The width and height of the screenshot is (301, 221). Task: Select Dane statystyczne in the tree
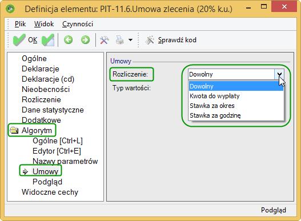[53, 110]
